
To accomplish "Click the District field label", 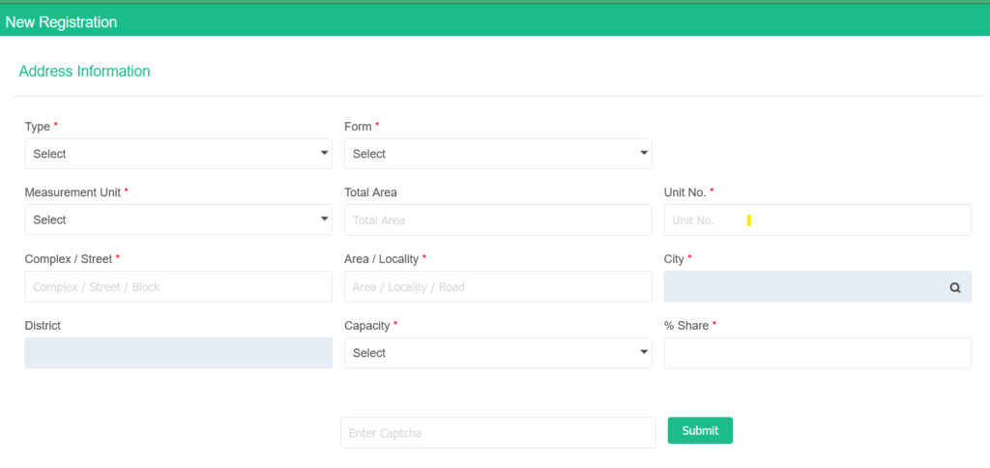I will tap(43, 326).
